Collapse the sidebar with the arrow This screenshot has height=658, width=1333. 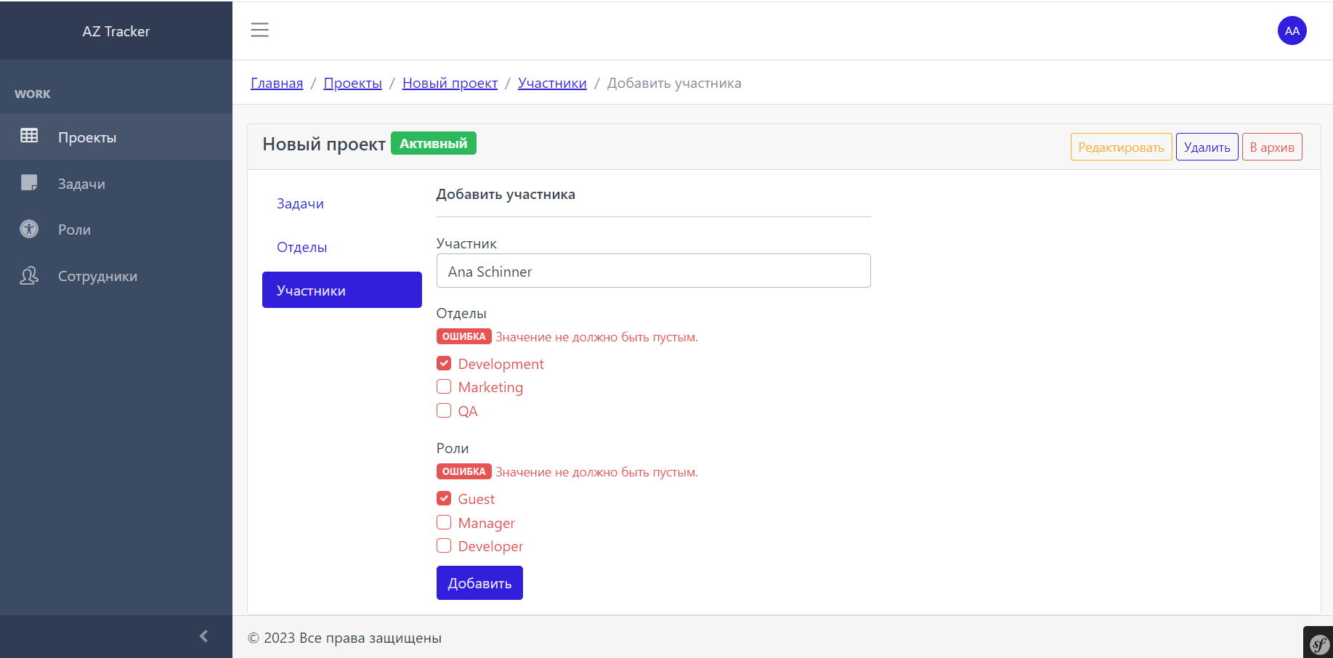click(x=203, y=636)
